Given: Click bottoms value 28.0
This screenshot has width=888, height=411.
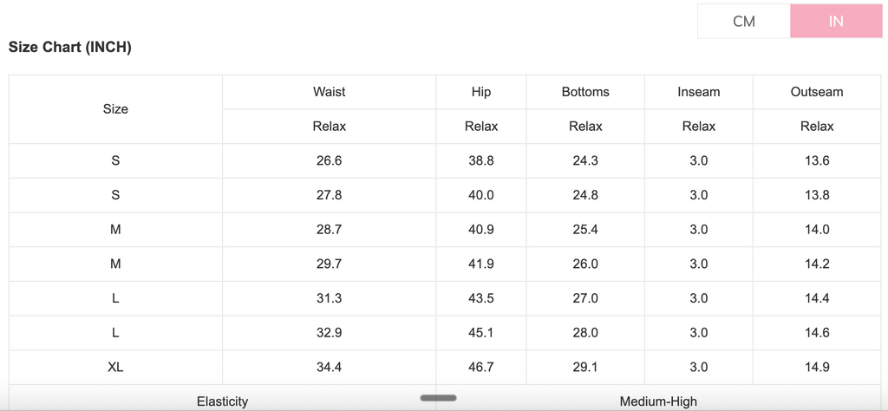Looking at the screenshot, I should [585, 333].
